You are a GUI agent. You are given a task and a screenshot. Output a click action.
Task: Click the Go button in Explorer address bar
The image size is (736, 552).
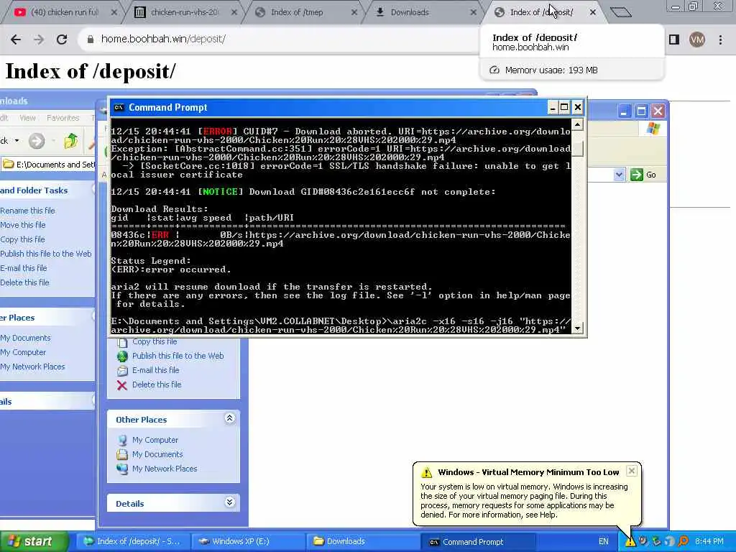tap(643, 175)
